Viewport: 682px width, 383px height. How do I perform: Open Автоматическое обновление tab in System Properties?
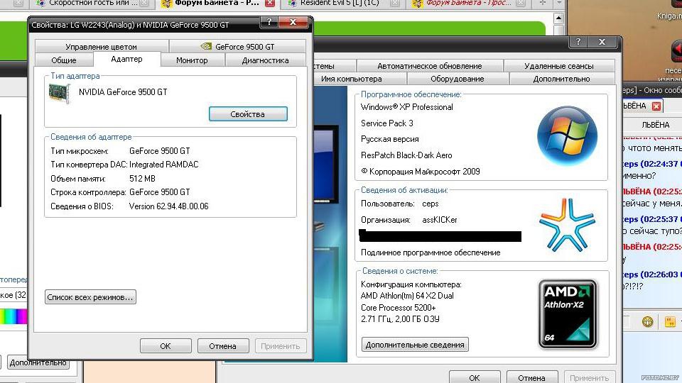(430, 66)
